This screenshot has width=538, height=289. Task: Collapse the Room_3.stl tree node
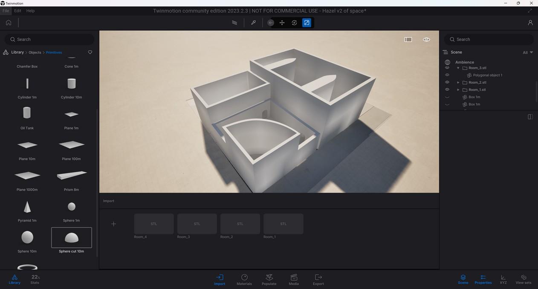pyautogui.click(x=458, y=68)
